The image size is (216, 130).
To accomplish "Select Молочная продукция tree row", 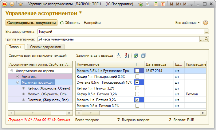I will (40, 82).
